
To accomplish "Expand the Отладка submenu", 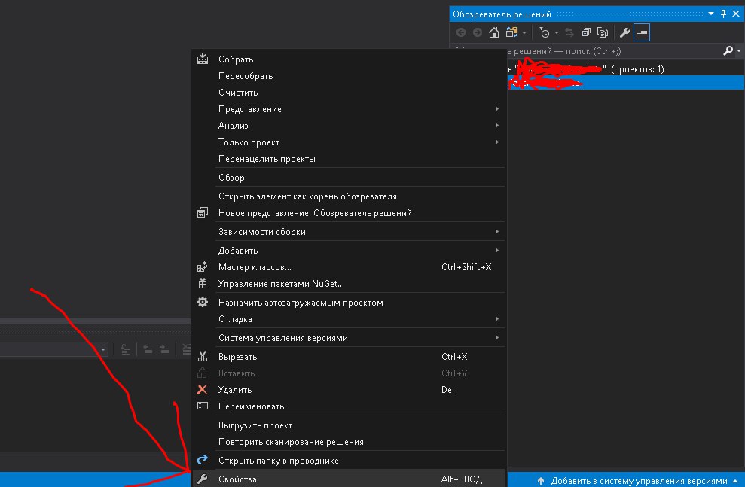I will pos(235,319).
